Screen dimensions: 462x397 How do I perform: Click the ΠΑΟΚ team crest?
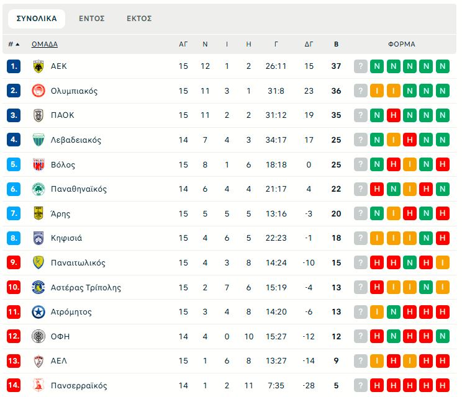(x=38, y=115)
